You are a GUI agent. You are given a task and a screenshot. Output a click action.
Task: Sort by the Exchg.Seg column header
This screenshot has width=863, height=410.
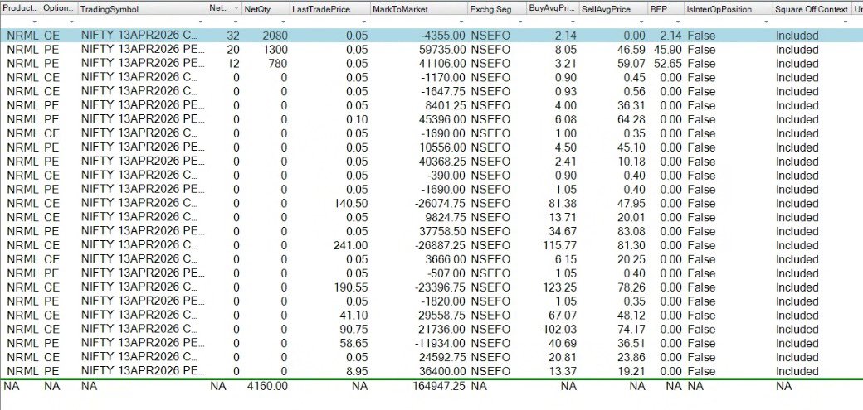coord(495,9)
